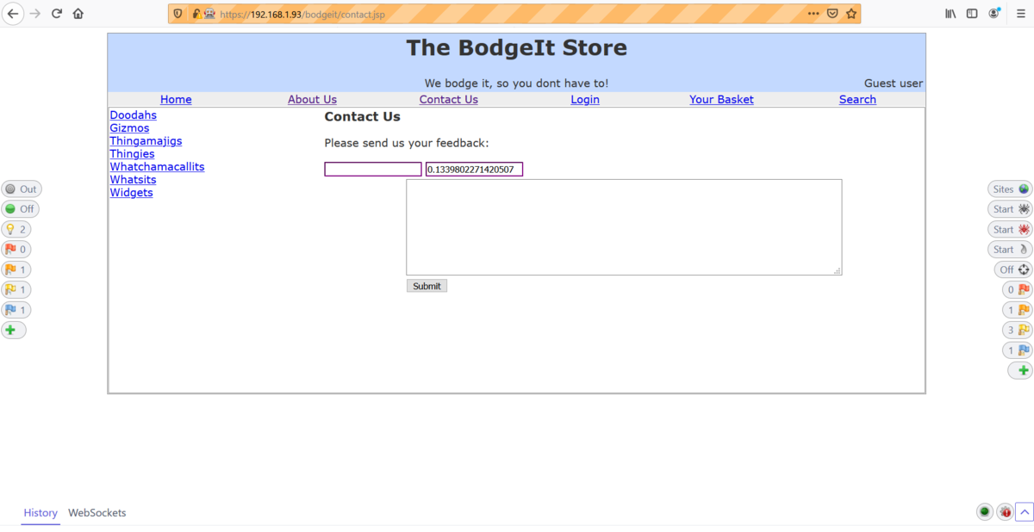Click the field containing 0.1339802271420507

point(475,170)
